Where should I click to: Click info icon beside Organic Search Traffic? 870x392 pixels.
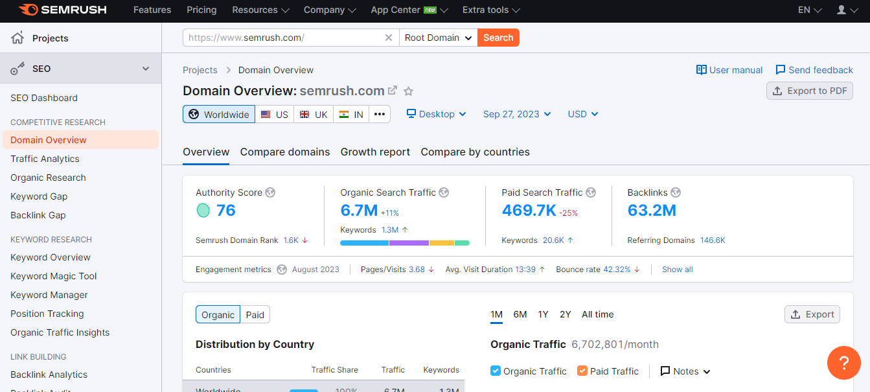444,192
